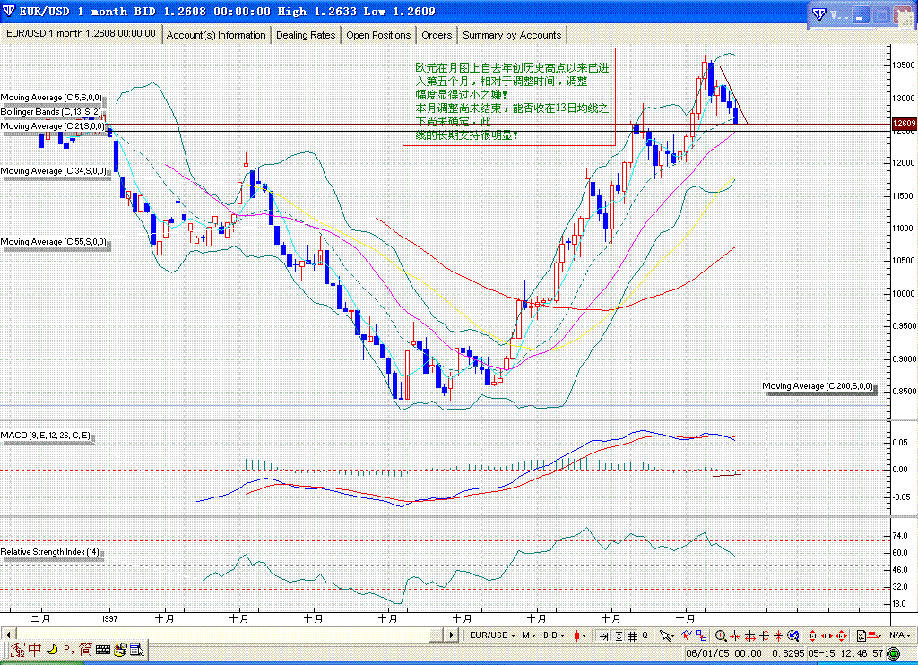Open Summary by Accounts tab
918x665 pixels.
point(512,35)
